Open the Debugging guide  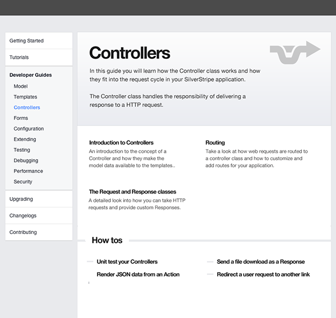26,161
